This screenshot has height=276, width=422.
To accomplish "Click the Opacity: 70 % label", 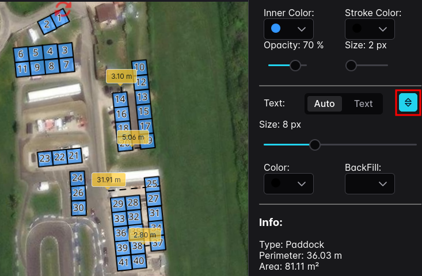I will pos(294,45).
